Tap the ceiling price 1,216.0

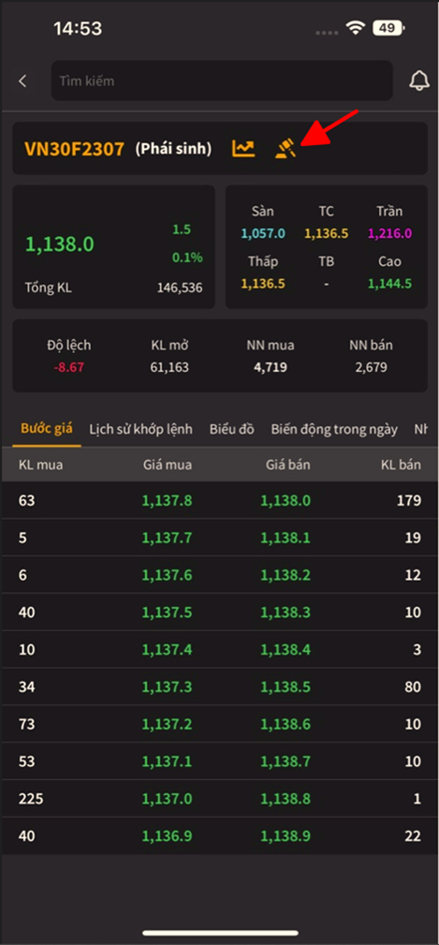[x=390, y=233]
